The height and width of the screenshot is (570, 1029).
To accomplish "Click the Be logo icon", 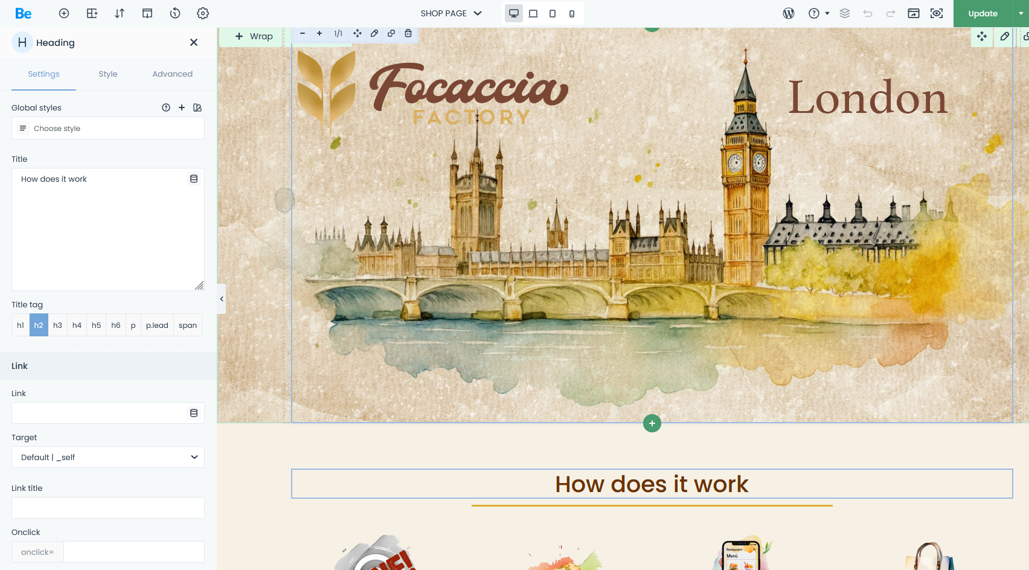I will point(24,13).
